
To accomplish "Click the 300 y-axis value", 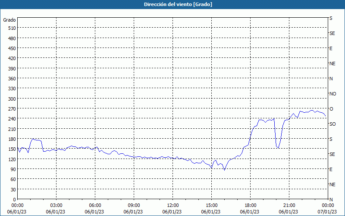I will click(13, 99).
